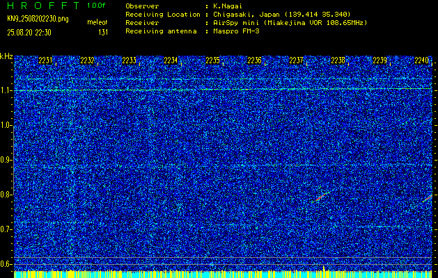The height and width of the screenshot is (278, 438).
Task: Click the meteor count value 131
Action: [103, 33]
